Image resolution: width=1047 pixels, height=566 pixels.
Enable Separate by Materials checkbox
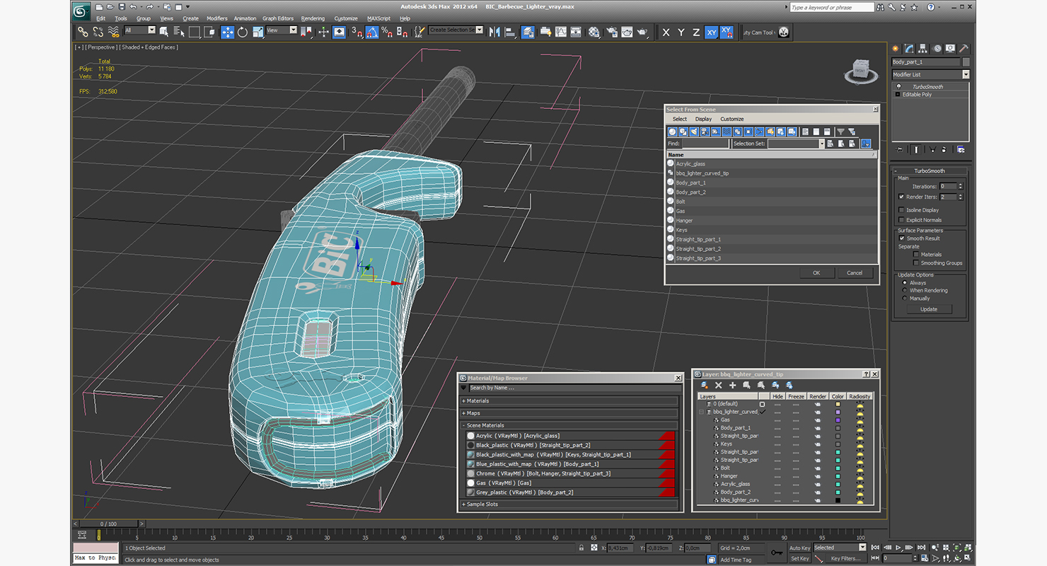coord(916,254)
